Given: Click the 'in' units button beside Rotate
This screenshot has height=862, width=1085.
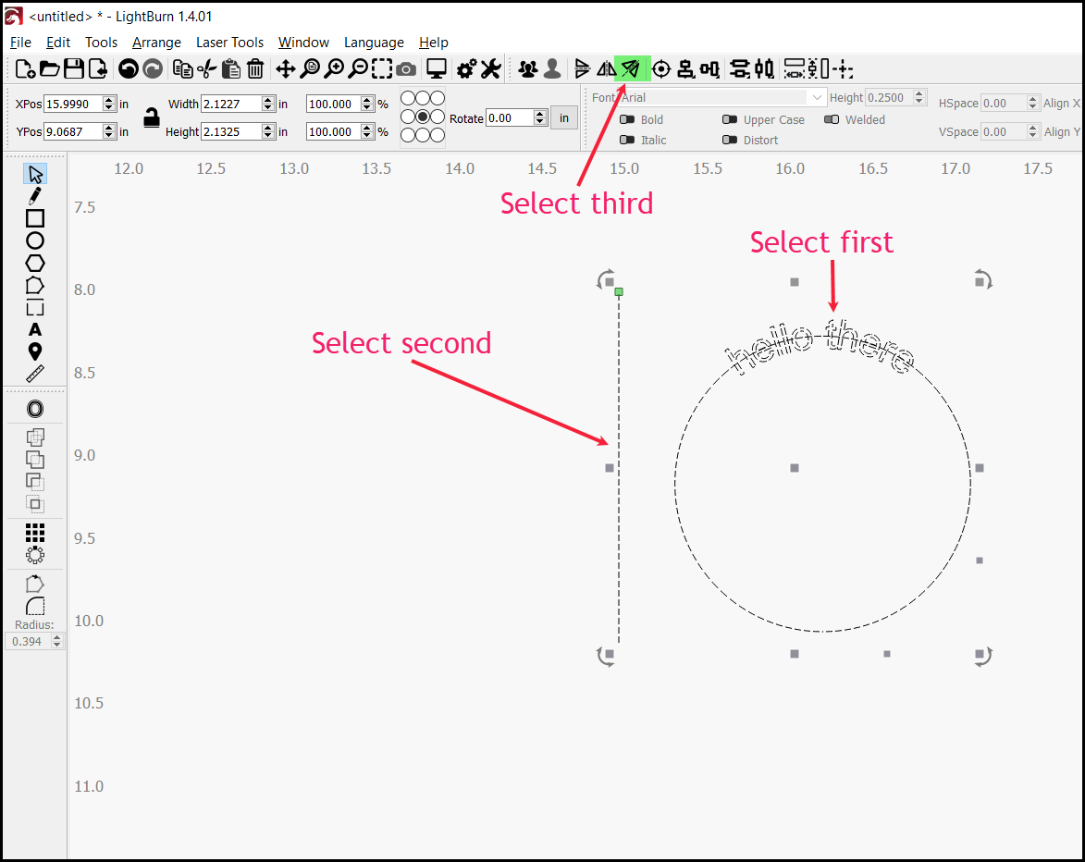Looking at the screenshot, I should pos(564,118).
